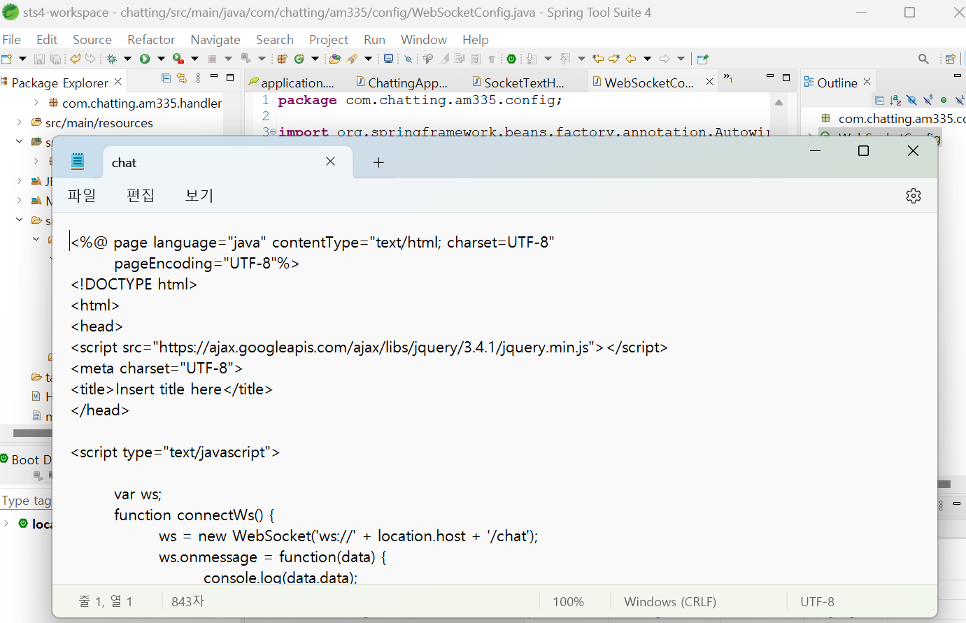This screenshot has height=623, width=966.
Task: Toggle Hide Static Members in Outline
Action: tap(928, 100)
